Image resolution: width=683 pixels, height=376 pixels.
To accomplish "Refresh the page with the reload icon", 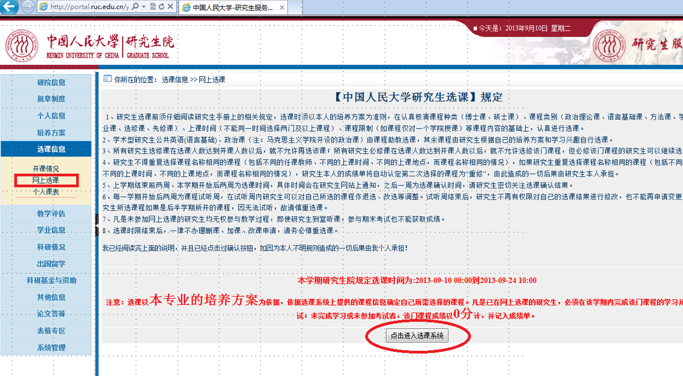I will point(161,7).
